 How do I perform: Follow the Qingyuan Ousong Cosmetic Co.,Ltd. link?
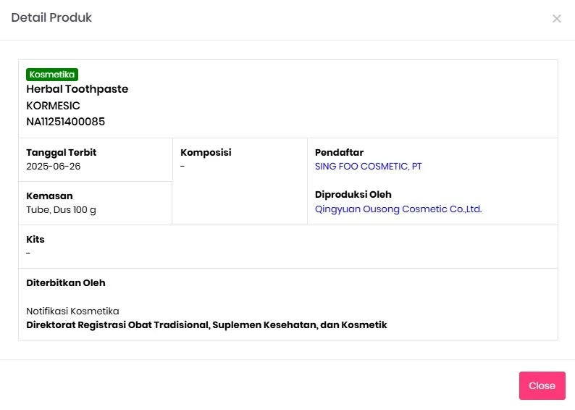[x=398, y=209]
